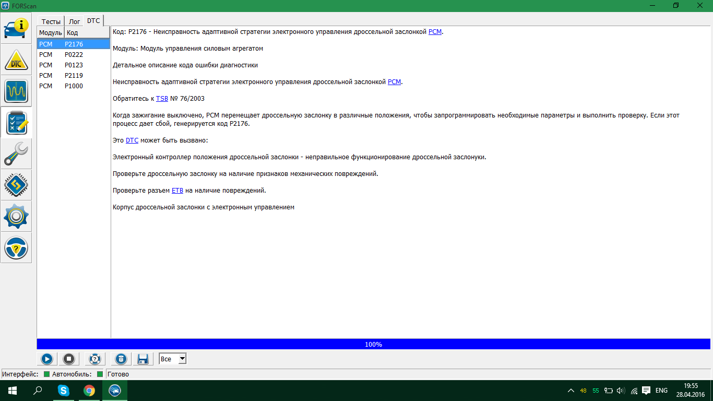Image resolution: width=713 pixels, height=401 pixels.
Task: Open the wrench service functions section
Action: (16, 154)
